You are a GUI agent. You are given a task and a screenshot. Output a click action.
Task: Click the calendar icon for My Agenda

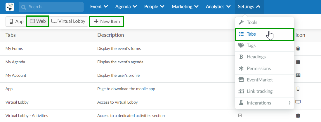pyautogui.click(x=298, y=62)
